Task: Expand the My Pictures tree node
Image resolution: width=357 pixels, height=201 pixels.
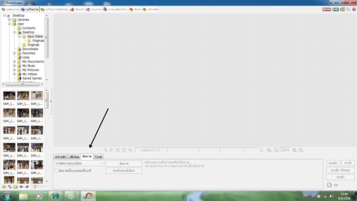Action: 14,70
